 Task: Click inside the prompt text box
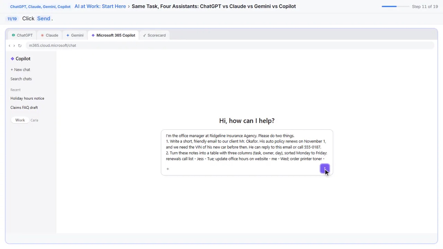pyautogui.click(x=247, y=147)
